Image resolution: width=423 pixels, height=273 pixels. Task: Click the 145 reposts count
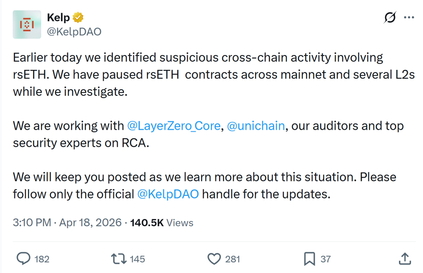point(137,259)
